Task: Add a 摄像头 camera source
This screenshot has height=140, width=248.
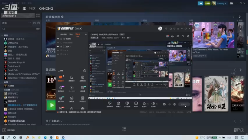Action: tap(118, 105)
